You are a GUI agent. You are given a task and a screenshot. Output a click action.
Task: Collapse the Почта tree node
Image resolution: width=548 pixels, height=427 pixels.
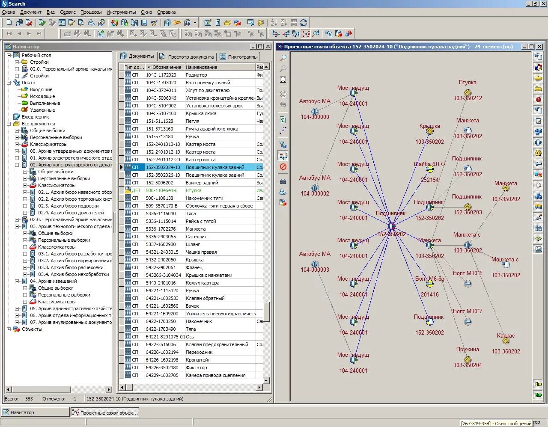click(x=9, y=83)
